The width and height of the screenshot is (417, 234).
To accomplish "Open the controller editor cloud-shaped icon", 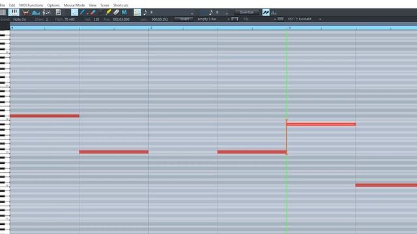I will click(x=36, y=12).
